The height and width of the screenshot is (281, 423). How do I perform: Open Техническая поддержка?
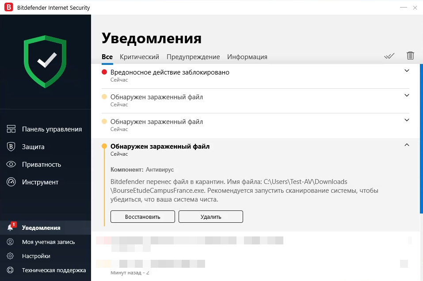(x=46, y=270)
